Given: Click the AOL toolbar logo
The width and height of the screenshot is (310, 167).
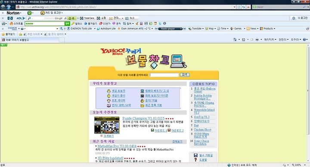Looking at the screenshot, I should pyautogui.click(x=21, y=18).
